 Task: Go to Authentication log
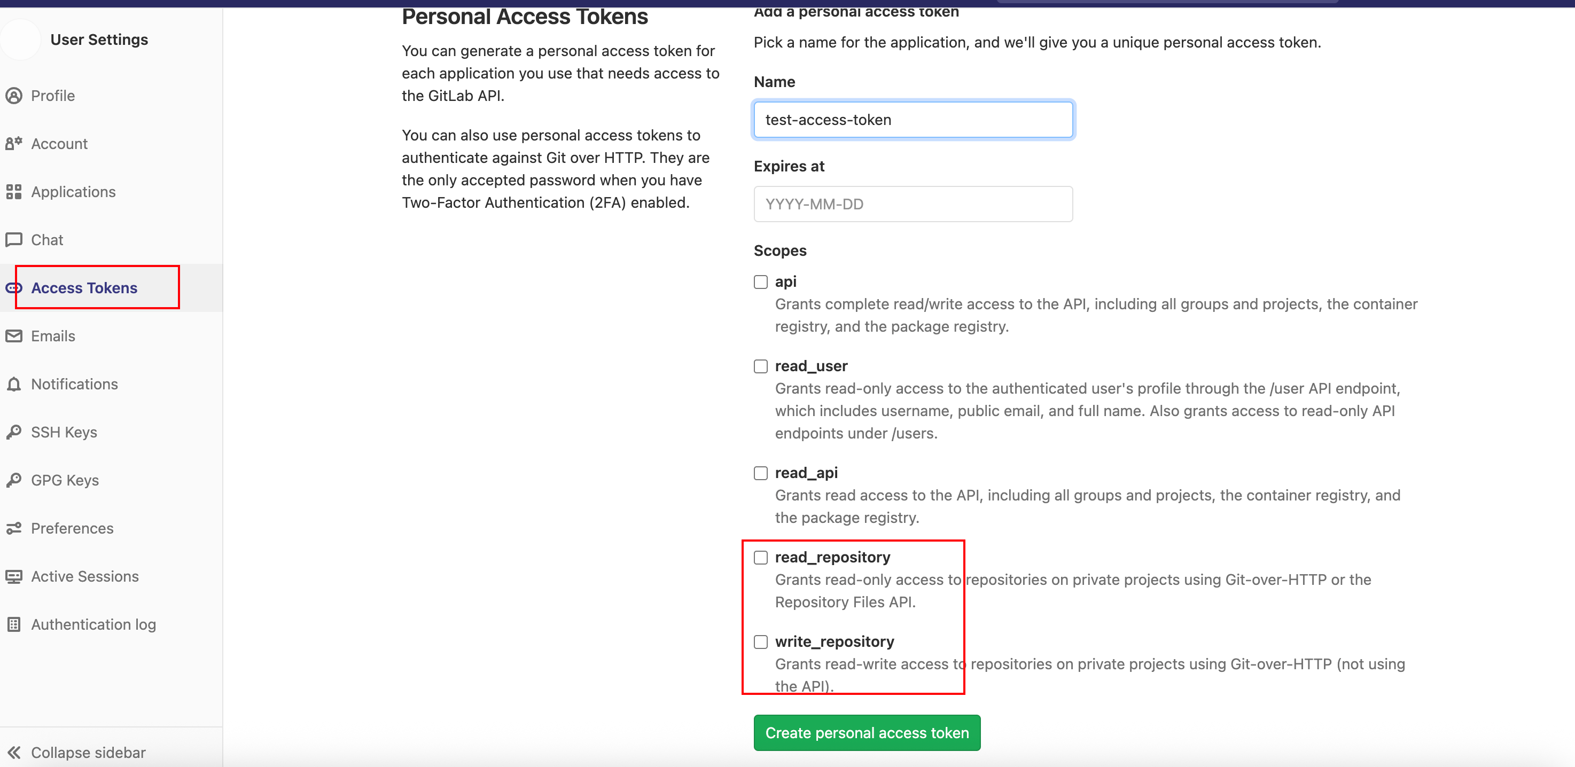pyautogui.click(x=93, y=624)
